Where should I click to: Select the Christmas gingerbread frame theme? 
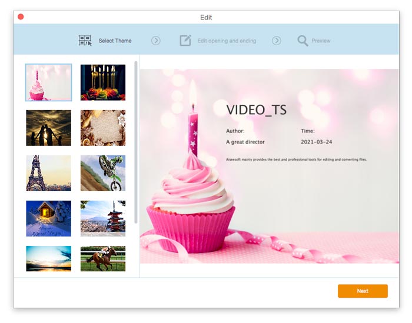[x=103, y=128]
